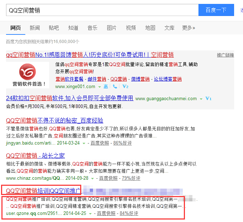
Task: Select the 网页 tab
Action: tap(15, 28)
